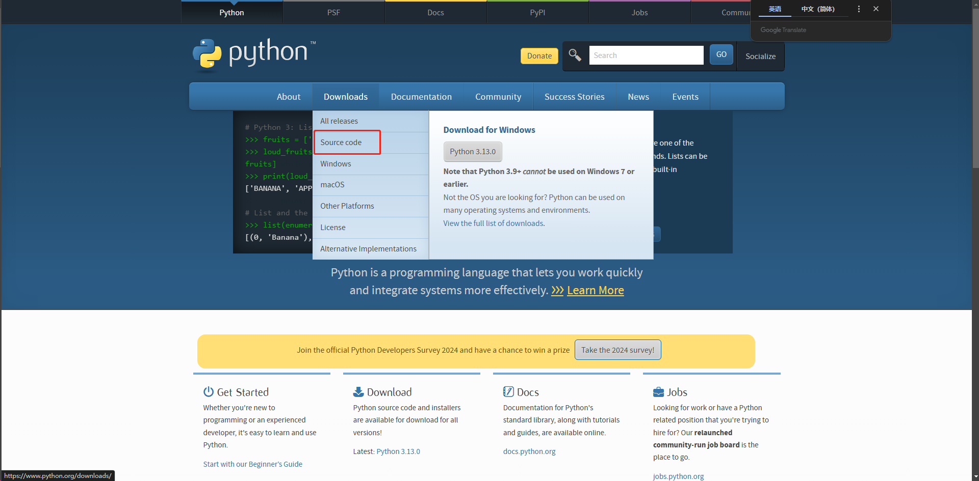Open the Socialize menu
The width and height of the screenshot is (979, 481).
[x=760, y=56]
